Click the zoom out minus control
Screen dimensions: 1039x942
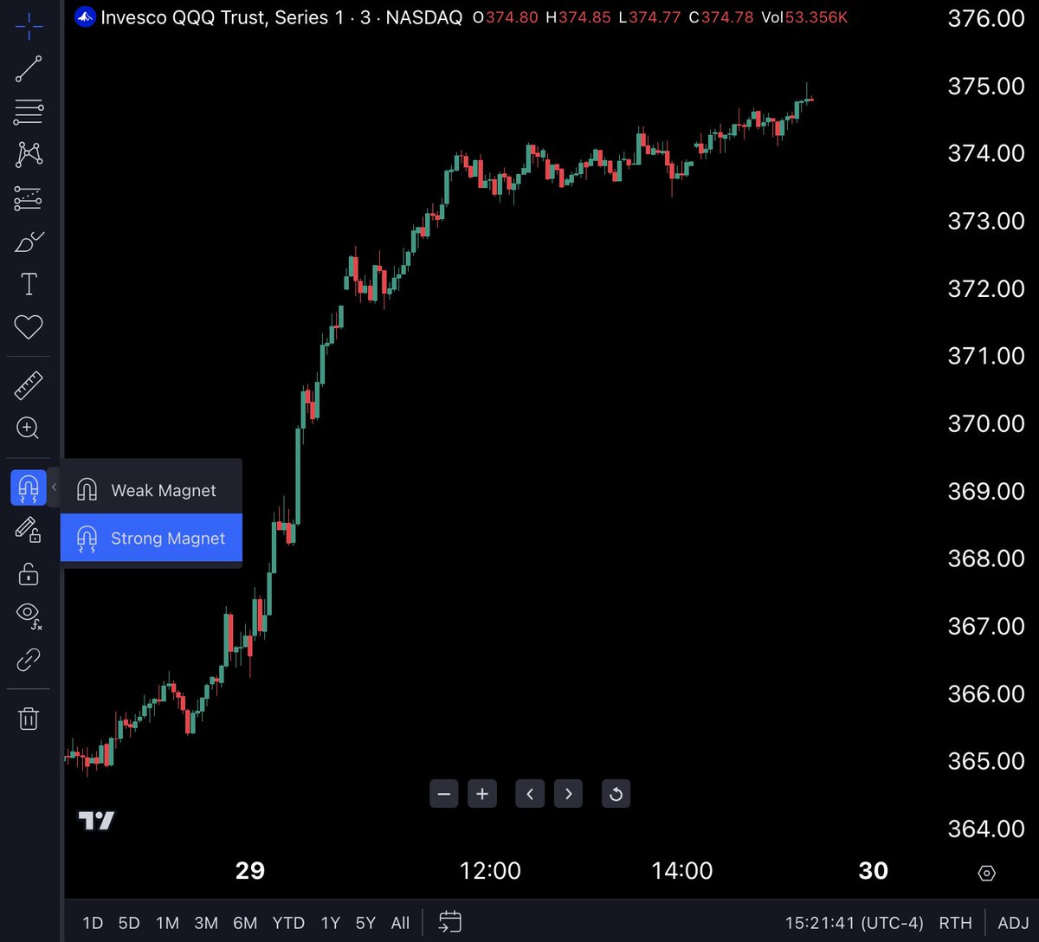[443, 793]
